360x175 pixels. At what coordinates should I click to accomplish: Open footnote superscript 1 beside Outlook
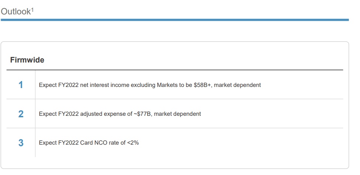tap(32, 9)
